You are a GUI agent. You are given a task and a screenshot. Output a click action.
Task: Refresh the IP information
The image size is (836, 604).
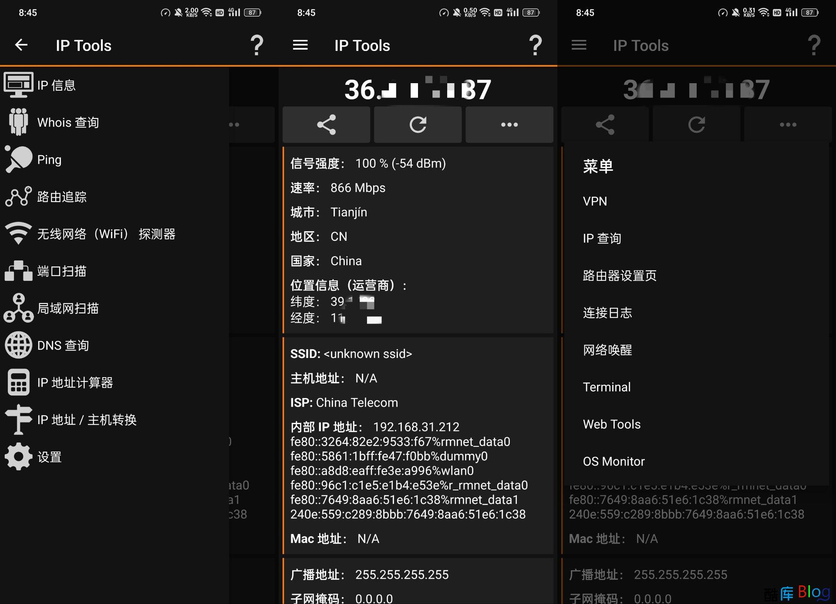pos(417,125)
